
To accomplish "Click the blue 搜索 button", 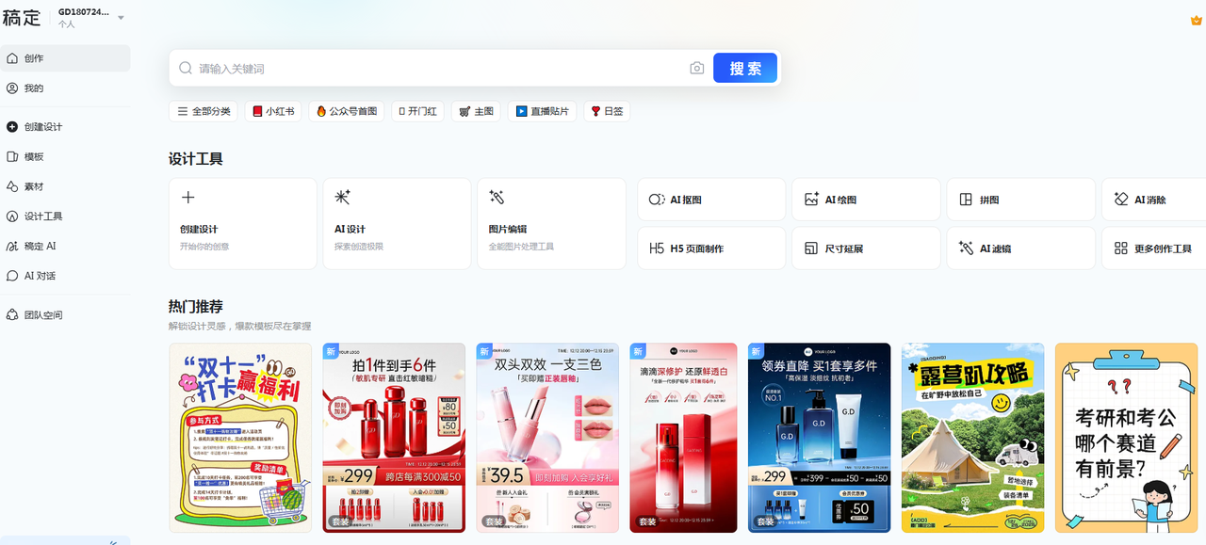I will pyautogui.click(x=745, y=68).
